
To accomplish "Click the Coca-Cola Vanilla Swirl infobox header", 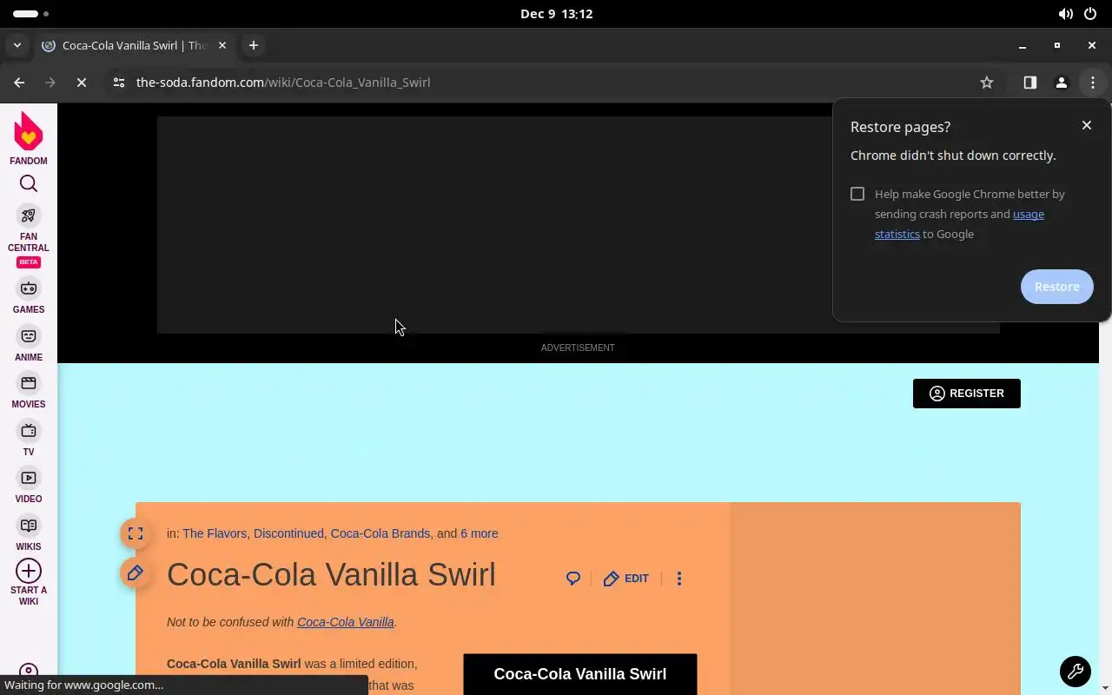I will click(580, 674).
